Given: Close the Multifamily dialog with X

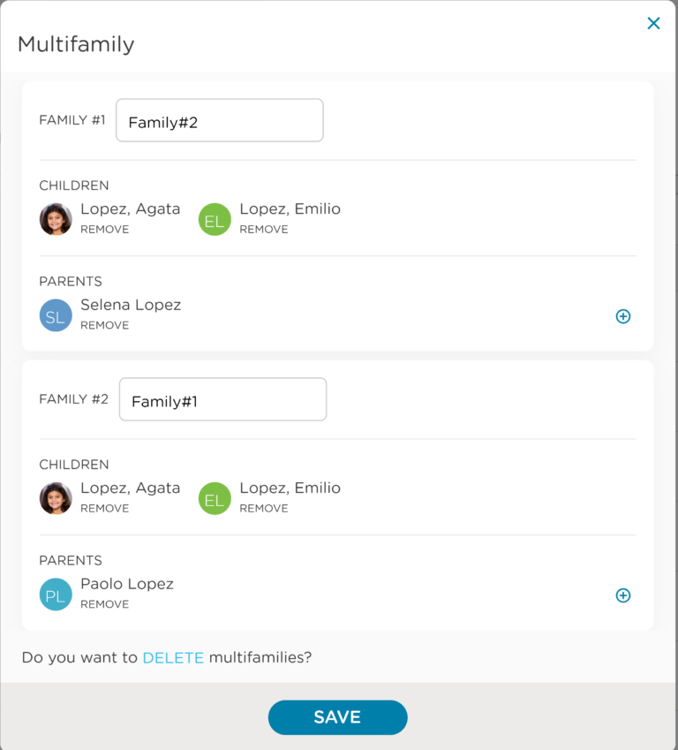Looking at the screenshot, I should coord(653,24).
